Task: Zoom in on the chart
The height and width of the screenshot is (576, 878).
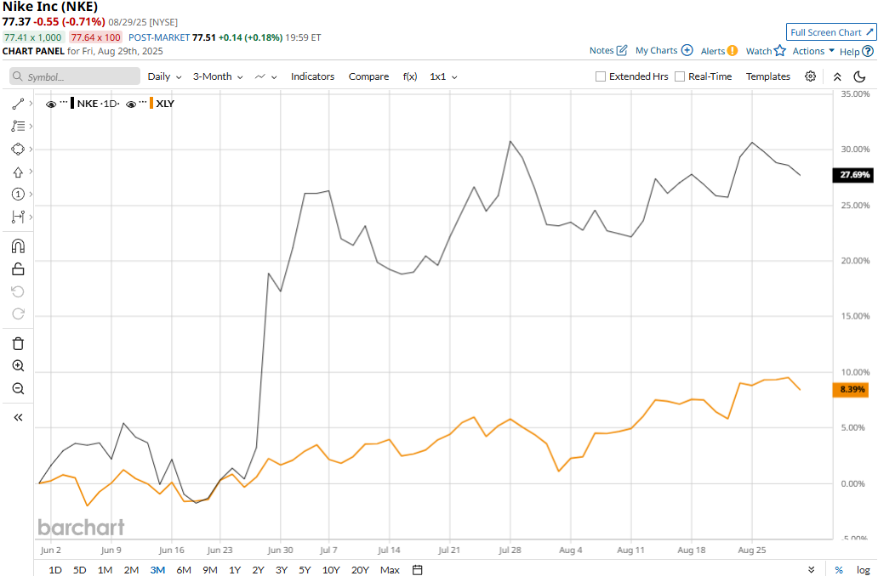Action: coord(18,365)
